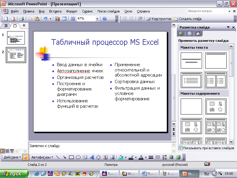The height and width of the screenshot is (178, 237).
Task: Click the Создать слайд button
Action: (x=188, y=19)
